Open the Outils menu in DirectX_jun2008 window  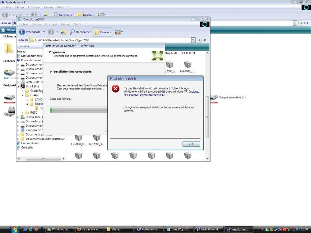pyautogui.click(x=77, y=24)
